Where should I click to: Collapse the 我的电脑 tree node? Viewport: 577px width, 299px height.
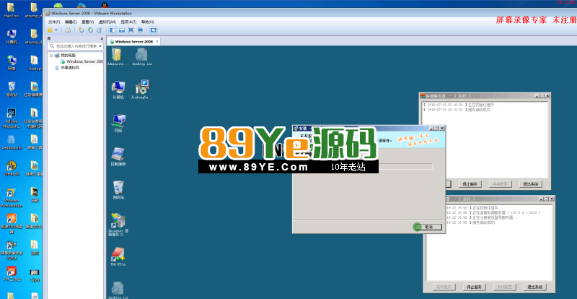50,55
